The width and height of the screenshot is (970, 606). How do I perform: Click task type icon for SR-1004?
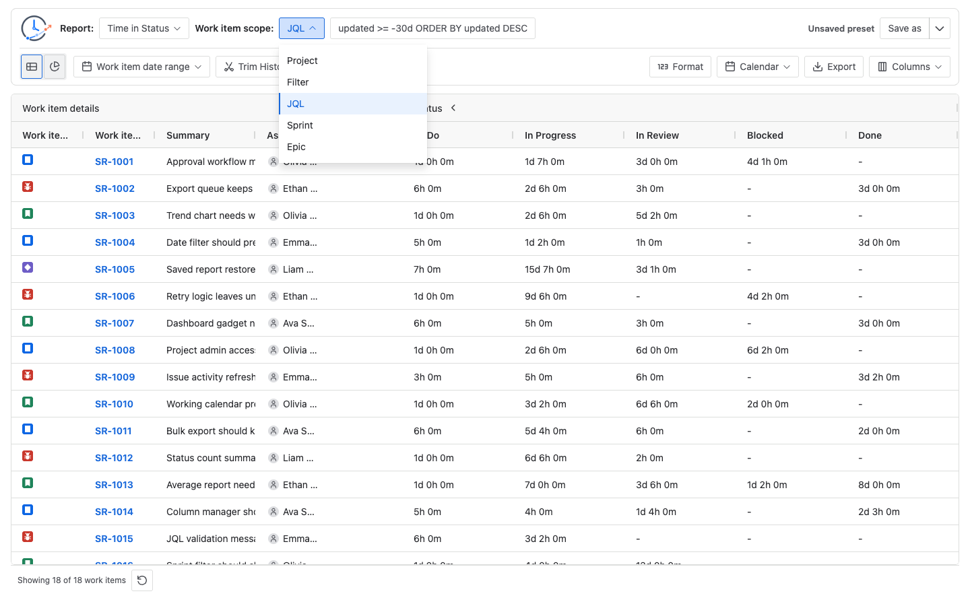28,240
